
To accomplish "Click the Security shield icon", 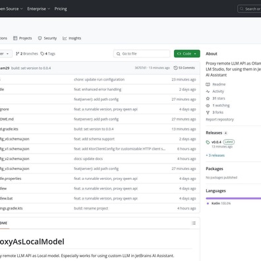I will point(40,38).
